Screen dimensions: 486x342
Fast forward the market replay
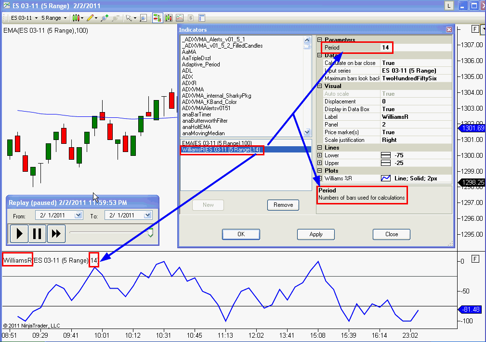[x=56, y=233]
